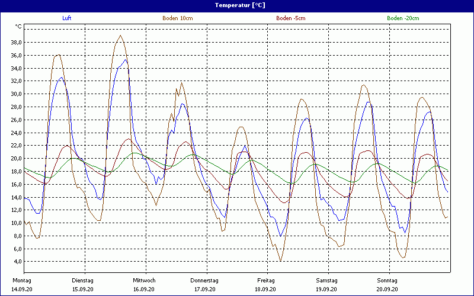474x296 pixels.
Task: Click the Boden 10cm minimum on Friday near 4°C
Action: pos(281,261)
